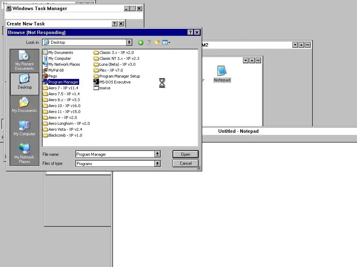Select the Plex - XP v7.0 folder
This screenshot has width=357, height=267.
(x=108, y=70)
